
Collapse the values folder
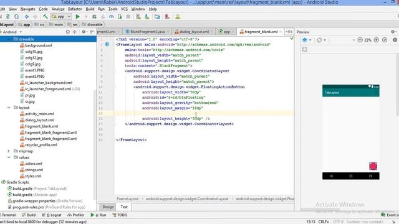click(x=9, y=157)
